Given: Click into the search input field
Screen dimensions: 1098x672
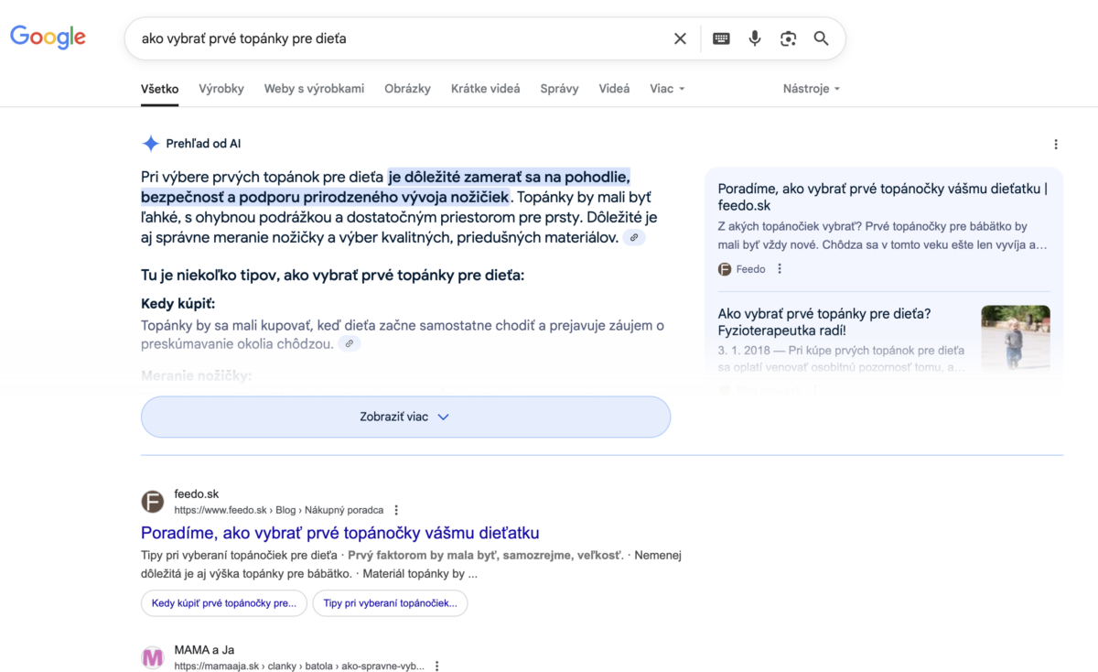Looking at the screenshot, I should tap(398, 38).
